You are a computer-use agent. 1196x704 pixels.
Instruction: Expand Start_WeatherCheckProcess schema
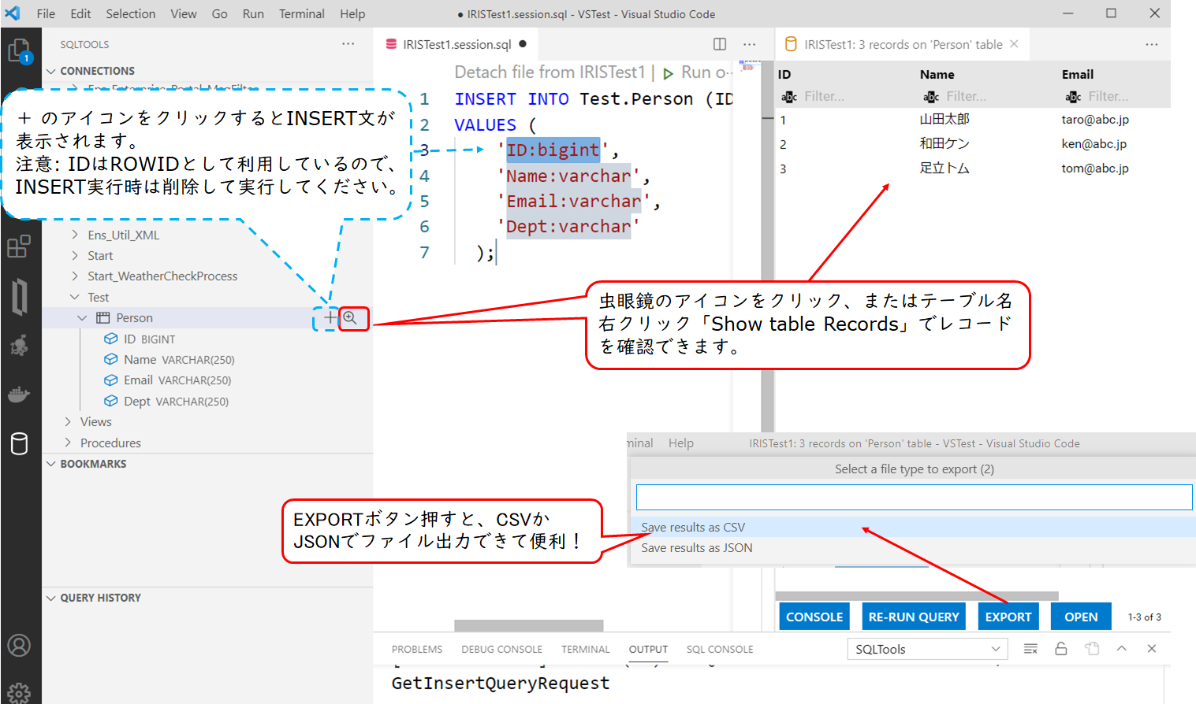(75, 276)
